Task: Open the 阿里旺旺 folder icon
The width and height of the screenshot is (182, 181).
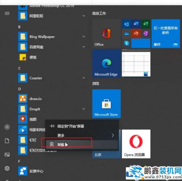Action: tap(23, 16)
